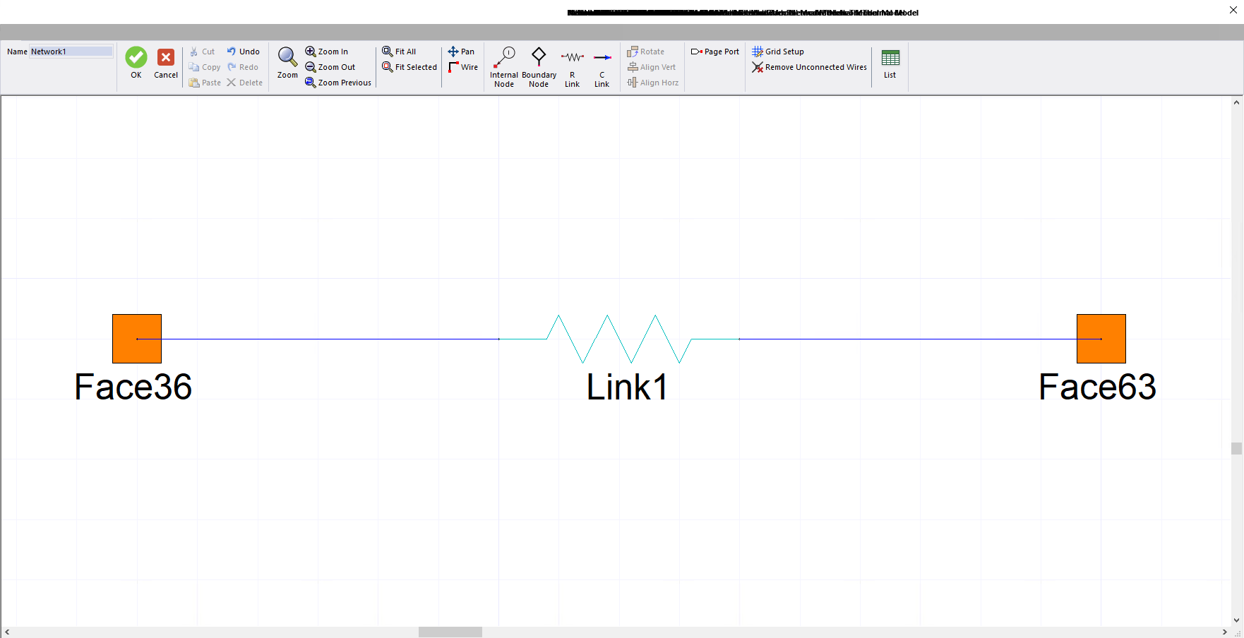Click into the network Name field
This screenshot has height=638, width=1244.
pyautogui.click(x=71, y=52)
